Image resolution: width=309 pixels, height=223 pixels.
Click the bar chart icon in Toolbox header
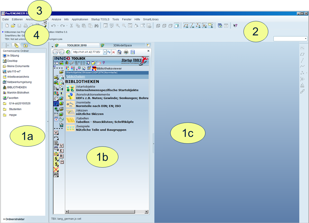click(x=67, y=63)
